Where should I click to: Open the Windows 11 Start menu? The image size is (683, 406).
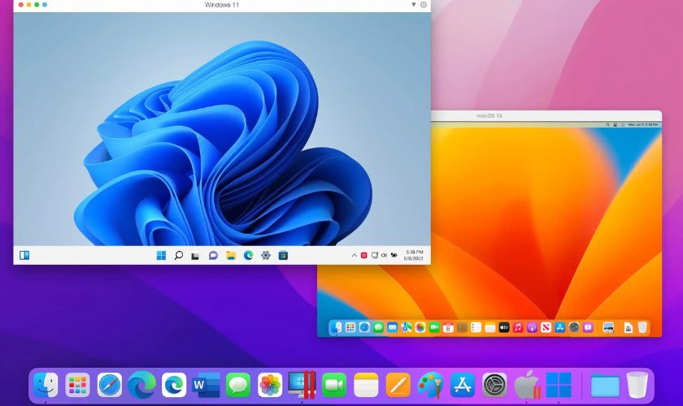(x=161, y=256)
